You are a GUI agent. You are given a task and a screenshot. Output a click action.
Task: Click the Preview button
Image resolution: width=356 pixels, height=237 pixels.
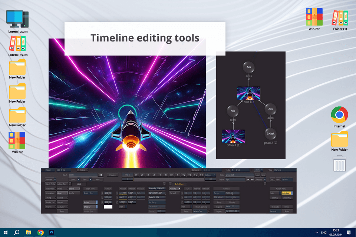point(112,175)
